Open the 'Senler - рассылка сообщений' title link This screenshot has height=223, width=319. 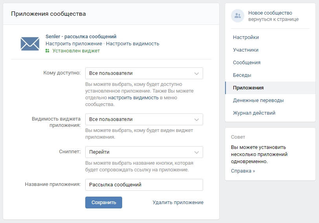point(81,37)
